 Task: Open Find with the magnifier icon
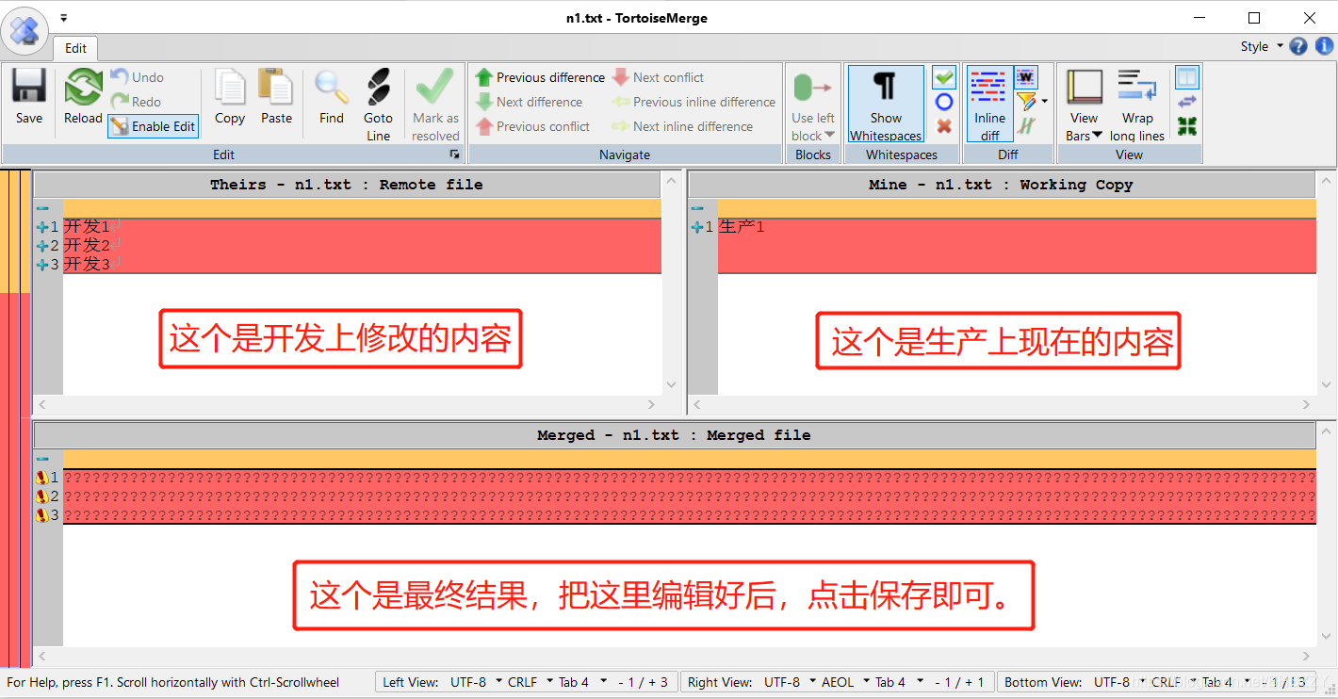tap(332, 87)
